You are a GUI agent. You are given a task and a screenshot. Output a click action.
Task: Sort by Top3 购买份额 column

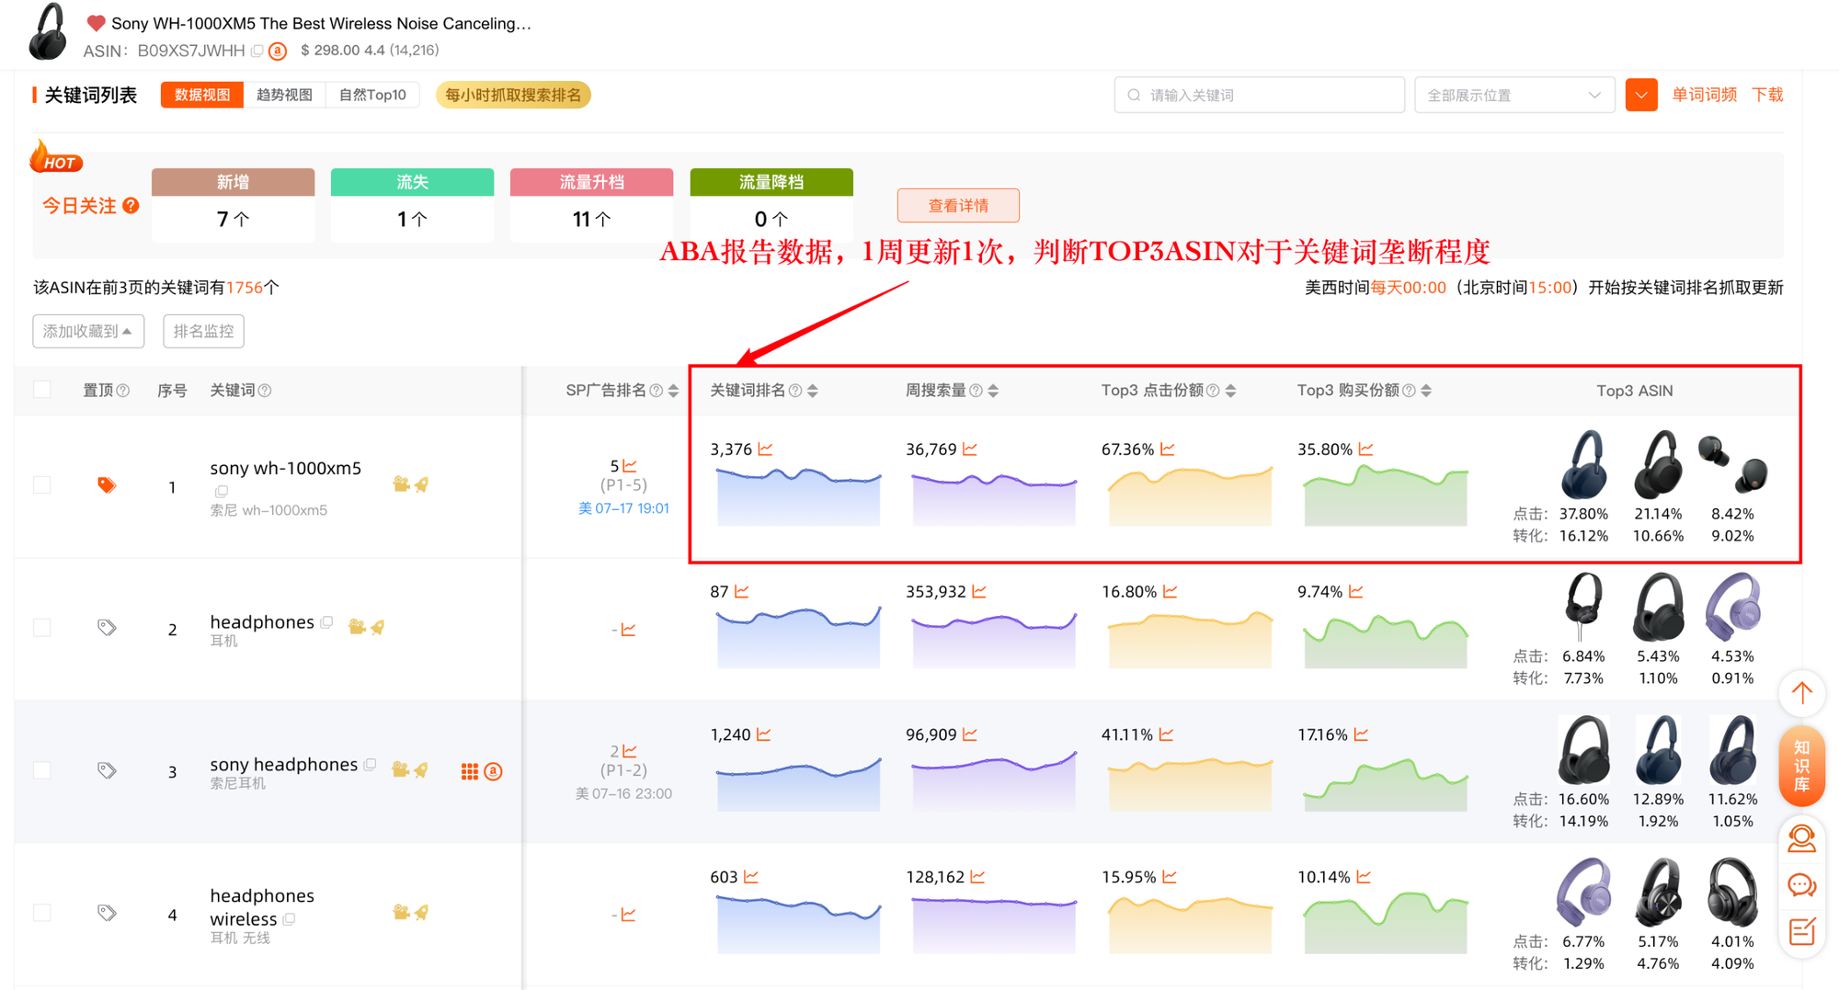(x=1426, y=391)
